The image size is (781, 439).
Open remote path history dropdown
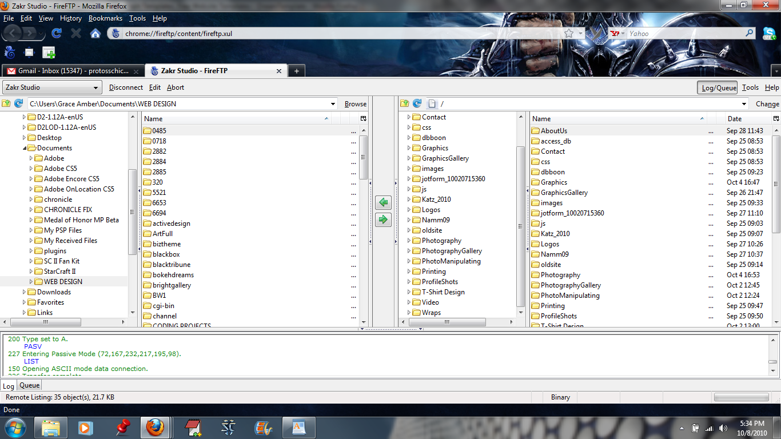pos(744,104)
